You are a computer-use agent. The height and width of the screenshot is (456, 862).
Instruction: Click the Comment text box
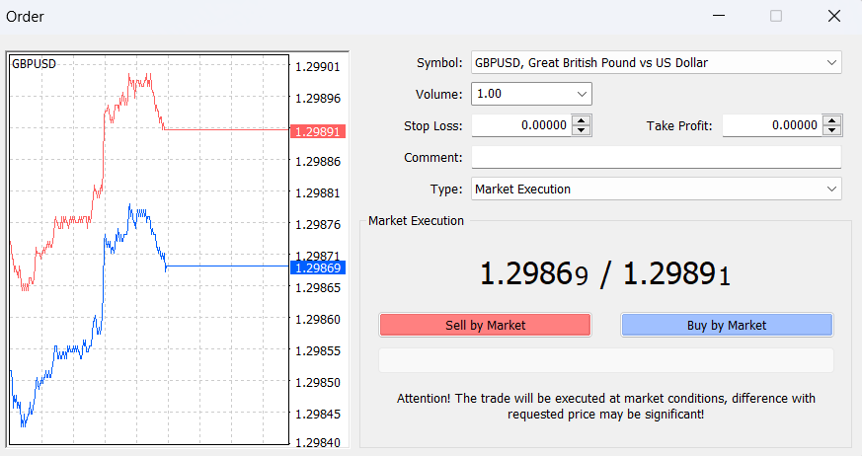(656, 157)
